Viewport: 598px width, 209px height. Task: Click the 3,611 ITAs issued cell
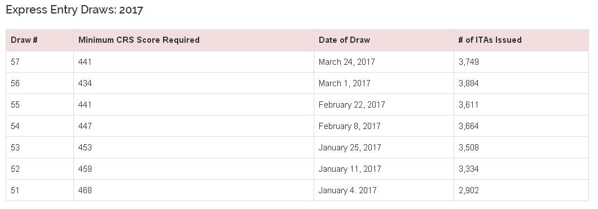521,104
